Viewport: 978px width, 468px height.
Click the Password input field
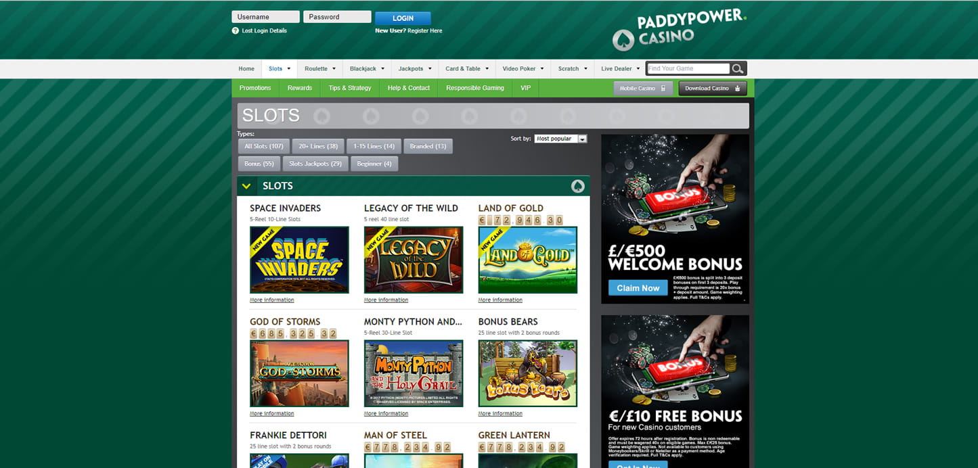[337, 17]
